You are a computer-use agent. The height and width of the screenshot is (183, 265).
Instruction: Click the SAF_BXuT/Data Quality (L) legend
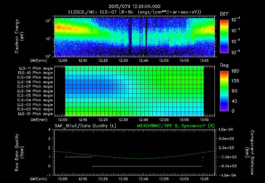tap(85, 126)
